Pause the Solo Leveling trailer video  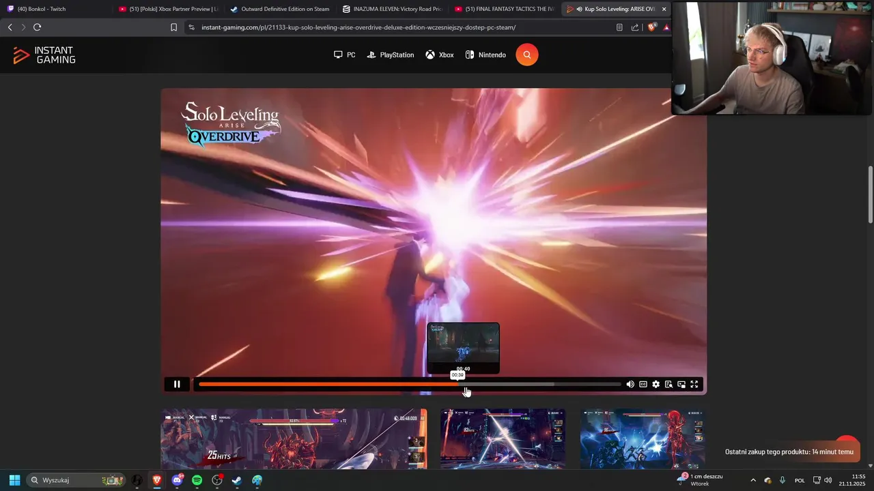click(177, 384)
